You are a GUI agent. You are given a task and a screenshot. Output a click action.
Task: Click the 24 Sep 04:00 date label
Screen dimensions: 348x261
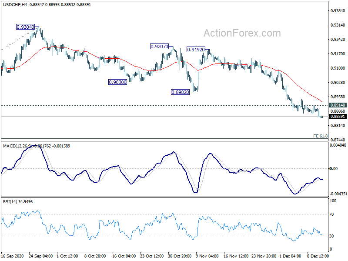point(41,256)
